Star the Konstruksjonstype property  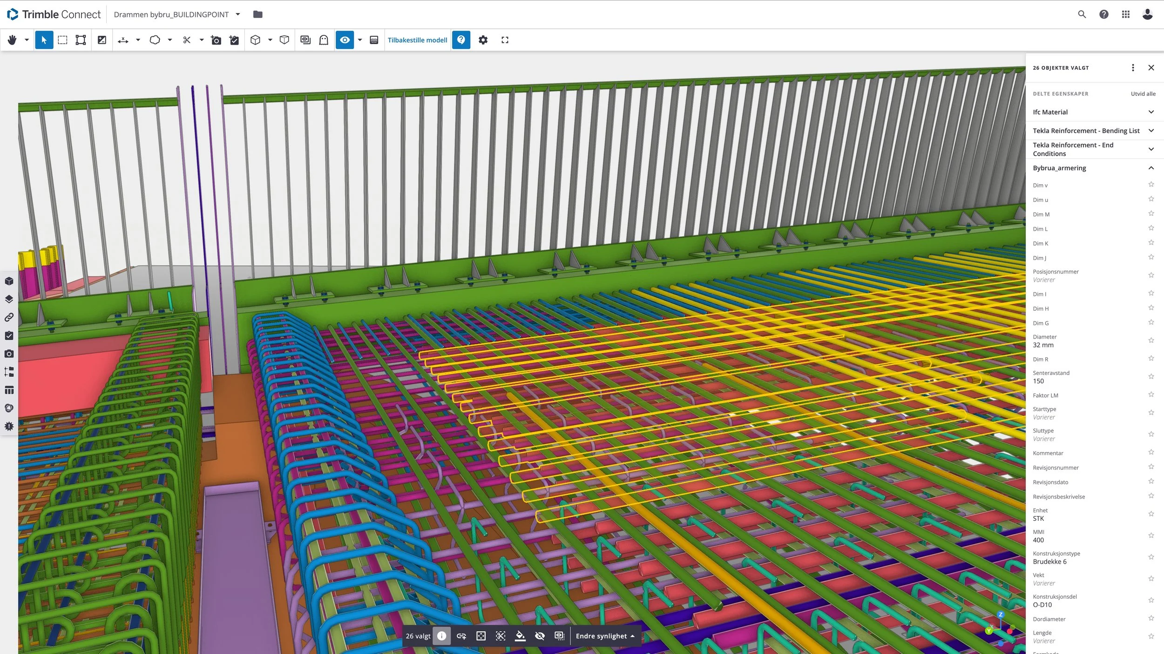click(x=1151, y=557)
